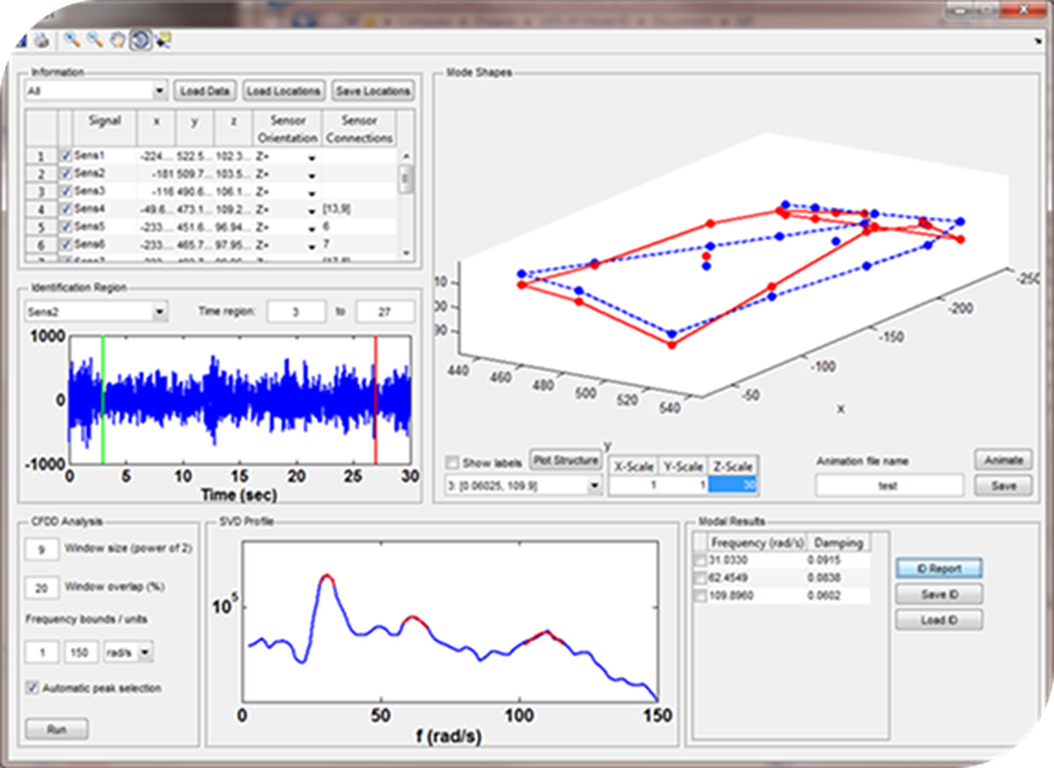This screenshot has width=1054, height=768.
Task: Click the toolbar dock arrow at far right
Action: [1039, 41]
